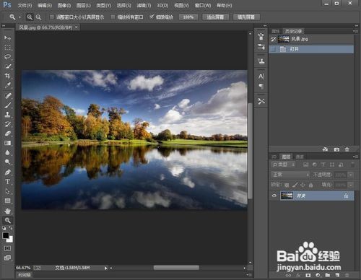Viewport: 361px width, 280px height.
Task: Select the Hand tool
Action: pyautogui.click(x=7, y=211)
